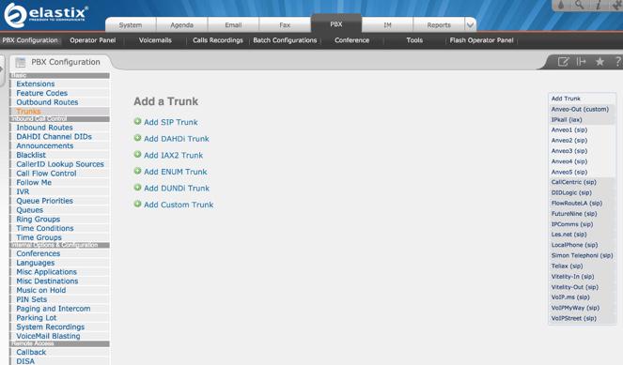Open Operator Panel submenu
Screen dimensions: 623x365
click(x=93, y=40)
